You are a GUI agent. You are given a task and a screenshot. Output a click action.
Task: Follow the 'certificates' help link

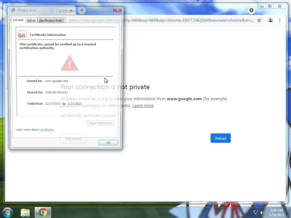coord(47,129)
